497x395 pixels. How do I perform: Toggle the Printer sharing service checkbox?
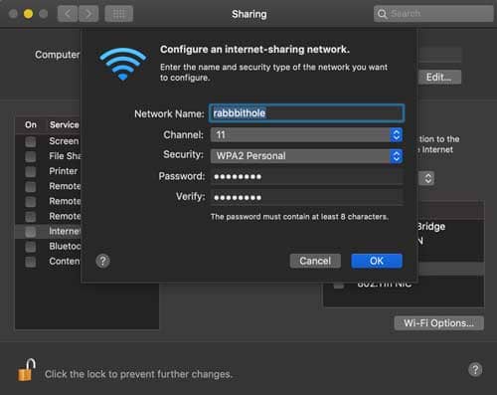[x=31, y=171]
